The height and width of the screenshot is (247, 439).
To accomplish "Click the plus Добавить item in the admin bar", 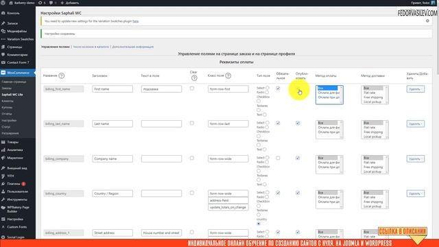I will (x=70, y=3).
